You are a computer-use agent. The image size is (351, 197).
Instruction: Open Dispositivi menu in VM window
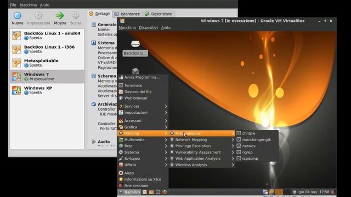148,28
